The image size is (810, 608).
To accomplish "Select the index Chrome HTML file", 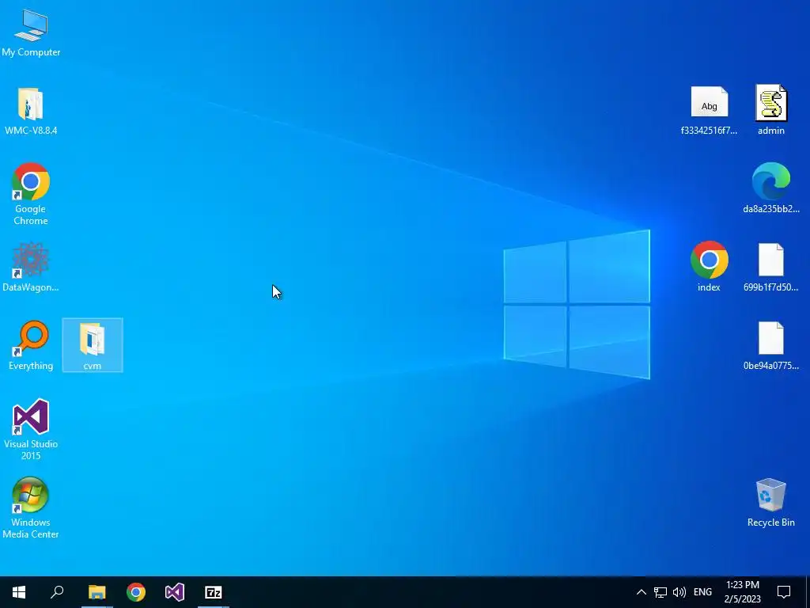I will 710,267.
